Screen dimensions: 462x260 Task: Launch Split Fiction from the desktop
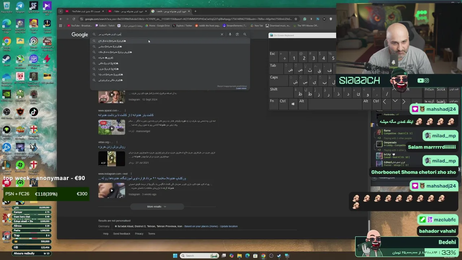[34, 7]
